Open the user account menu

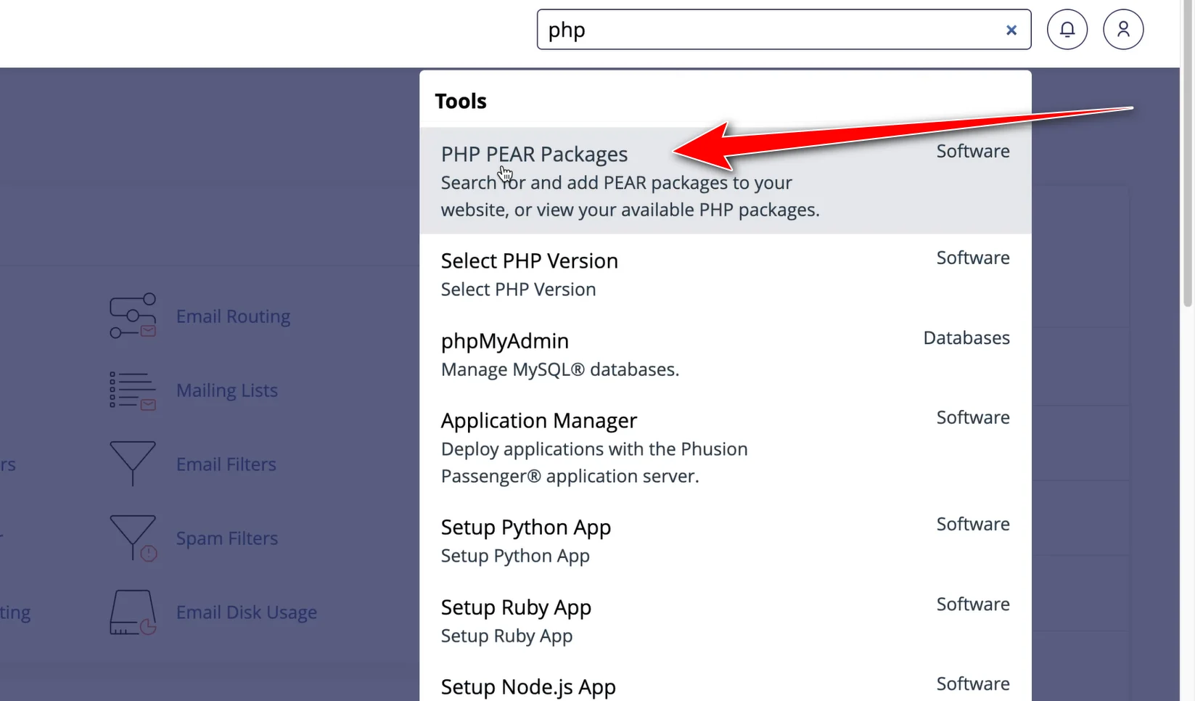tap(1122, 29)
